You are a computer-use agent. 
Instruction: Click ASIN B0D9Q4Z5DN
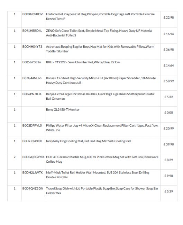(x=33, y=188)
